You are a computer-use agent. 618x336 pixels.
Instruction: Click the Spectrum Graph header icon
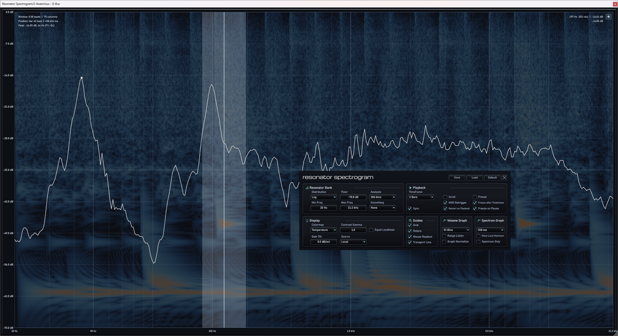click(x=479, y=221)
